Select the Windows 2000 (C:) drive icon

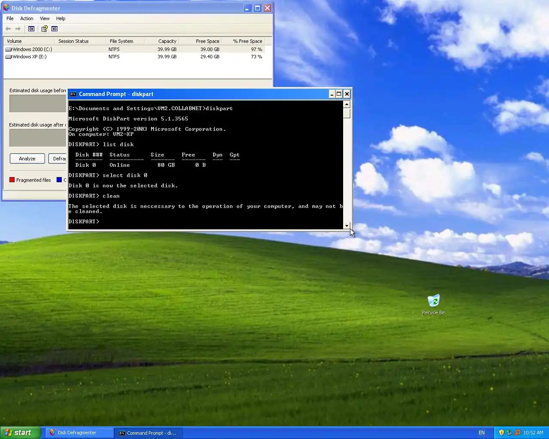(8, 49)
